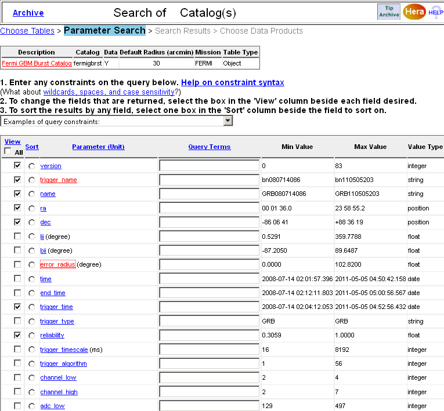Select Sort radio for dec
The width and height of the screenshot is (444, 411).
pyautogui.click(x=32, y=223)
